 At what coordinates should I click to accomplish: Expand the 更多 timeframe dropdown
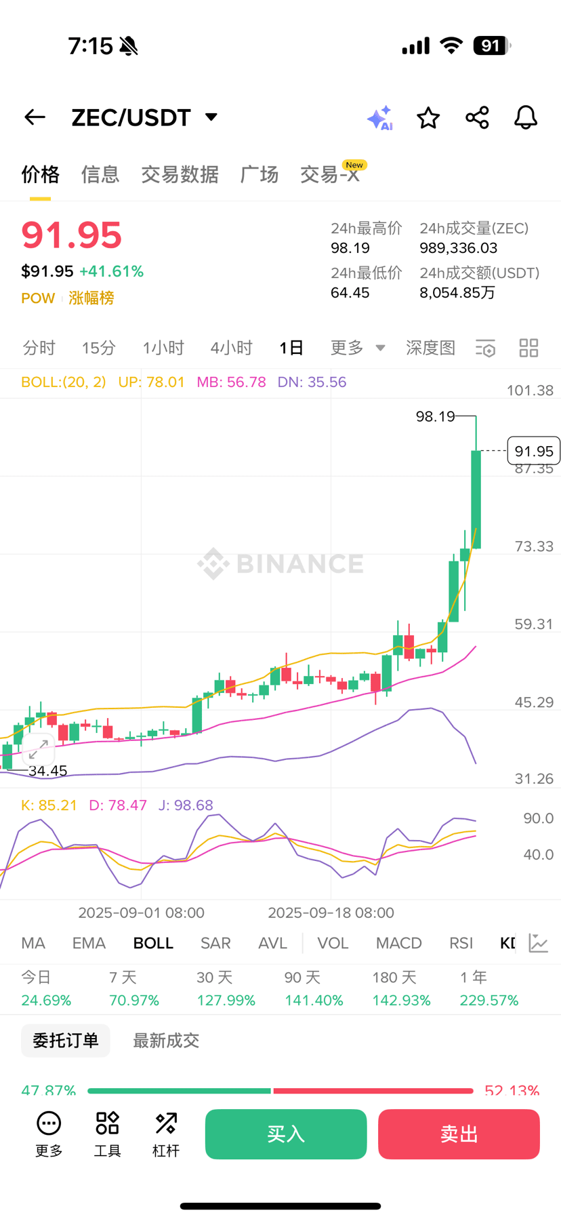coord(357,348)
